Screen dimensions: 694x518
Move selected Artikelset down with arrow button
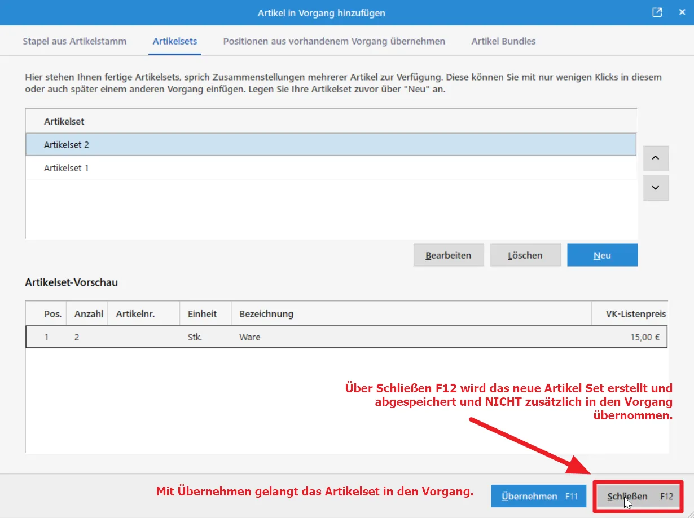tap(656, 188)
